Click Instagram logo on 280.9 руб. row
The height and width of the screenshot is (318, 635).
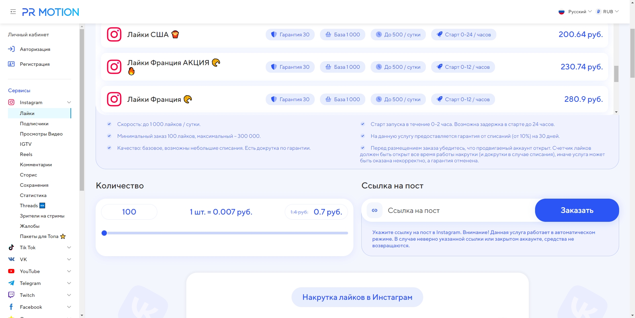tap(114, 99)
